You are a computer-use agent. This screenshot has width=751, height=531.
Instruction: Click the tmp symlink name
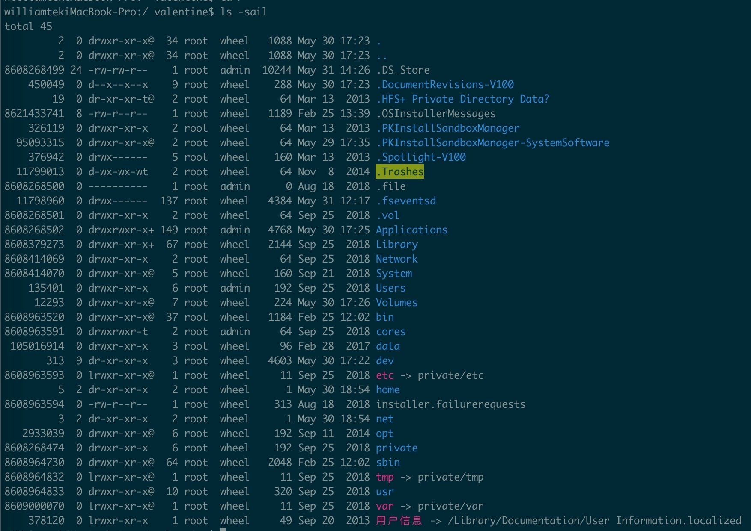point(384,477)
